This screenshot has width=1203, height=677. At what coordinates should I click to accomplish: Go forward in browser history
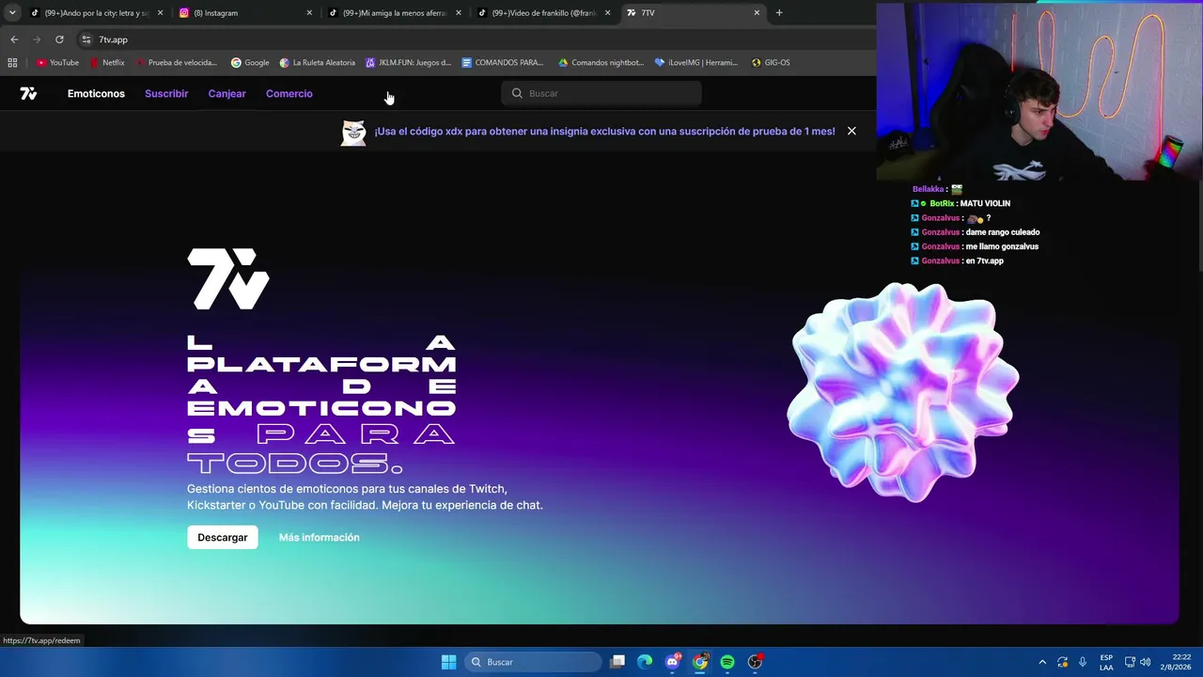click(x=37, y=39)
